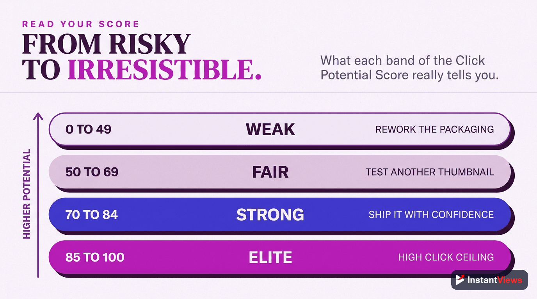The width and height of the screenshot is (537, 299).
Task: Click the FROM RISKY headline text
Action: [x=106, y=44]
